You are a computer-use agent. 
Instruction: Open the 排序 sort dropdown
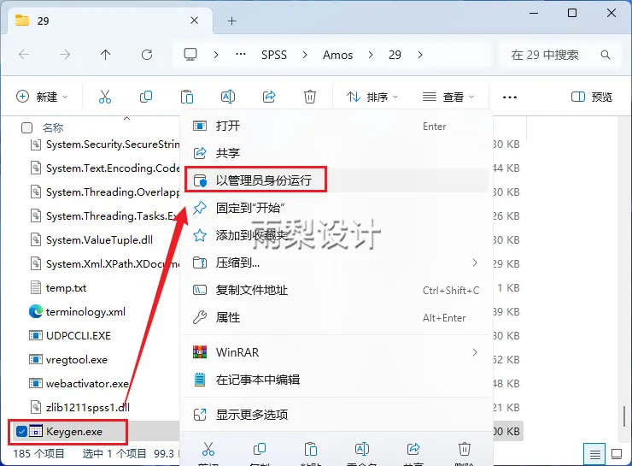click(x=372, y=97)
